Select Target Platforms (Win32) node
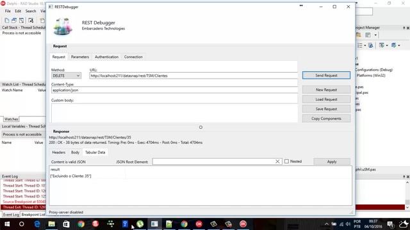This screenshot has width=410, height=230. click(371, 75)
